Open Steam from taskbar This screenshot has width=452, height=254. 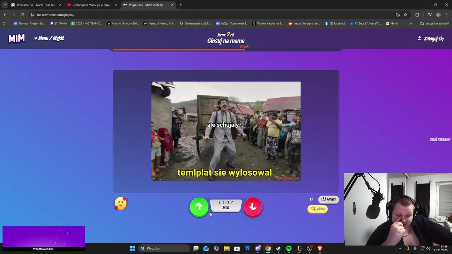pyautogui.click(x=278, y=248)
